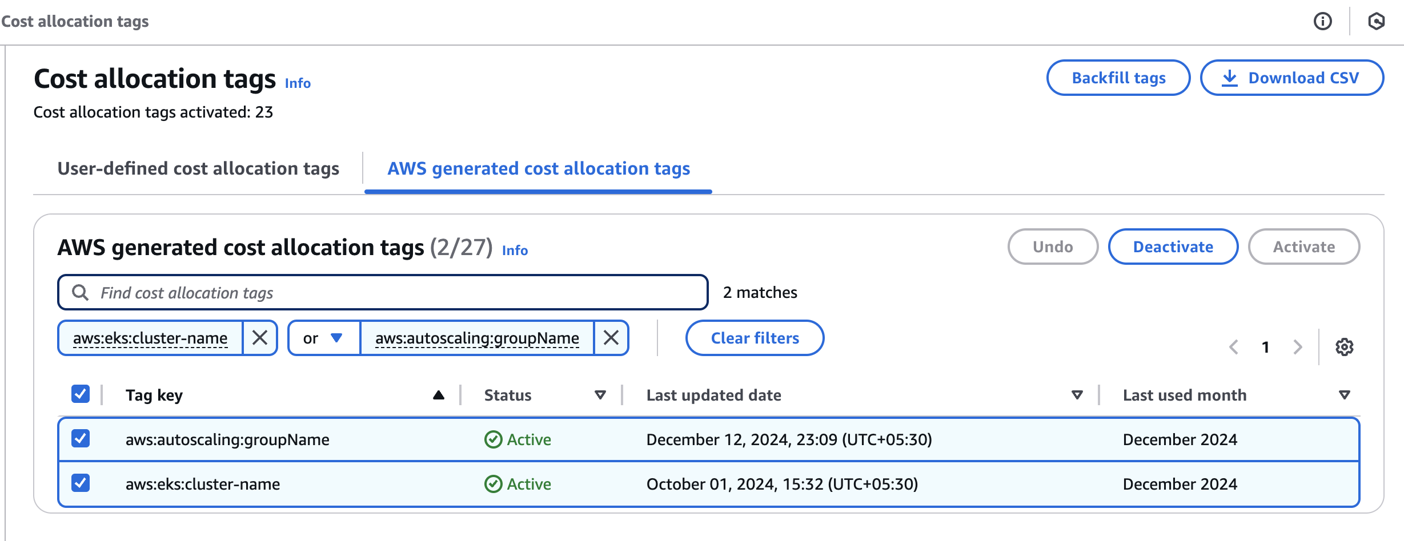Go to previous page of tags
This screenshot has width=1404, height=541.
tap(1234, 347)
